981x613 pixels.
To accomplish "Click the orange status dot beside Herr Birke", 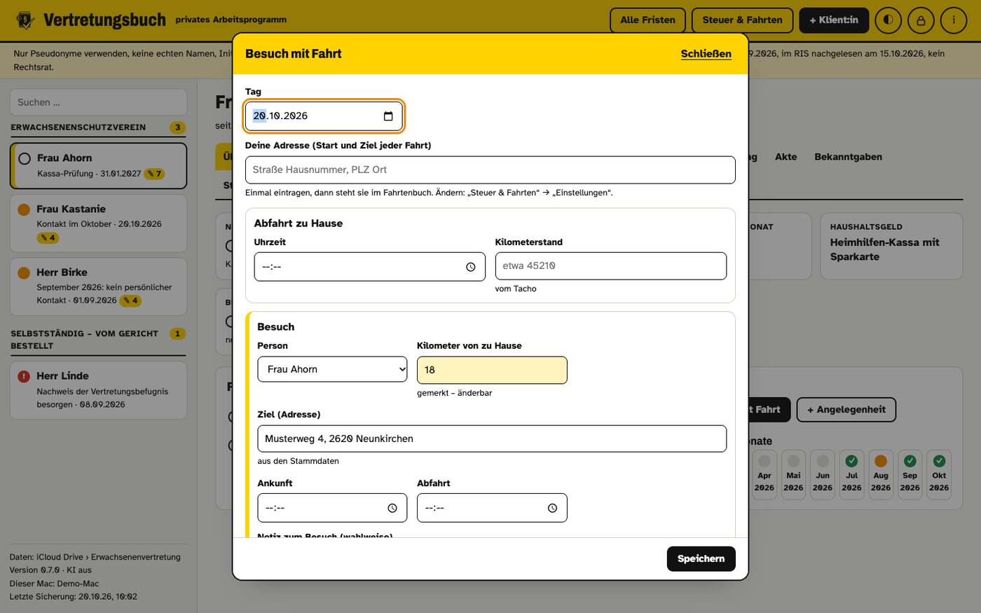I will coord(24,273).
